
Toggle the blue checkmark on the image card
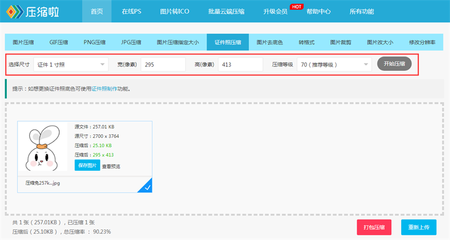146,187
